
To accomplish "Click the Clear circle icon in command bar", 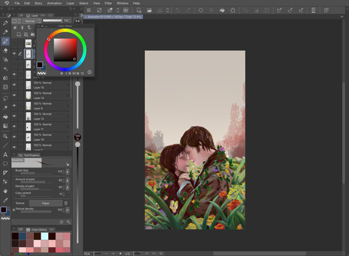I will 201,10.
